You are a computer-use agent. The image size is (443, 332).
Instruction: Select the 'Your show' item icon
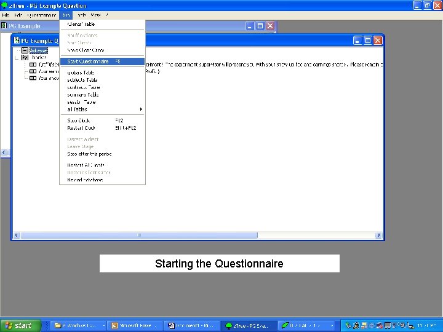[x=33, y=78]
